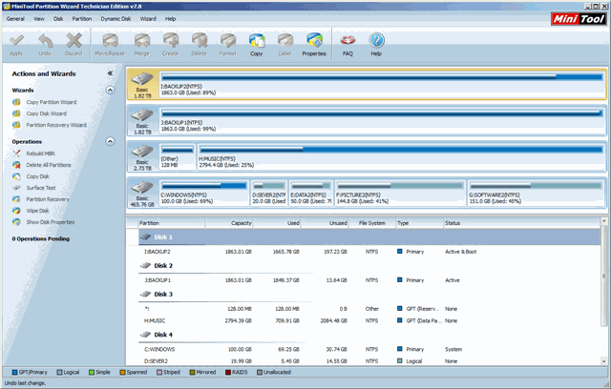The image size is (611, 389).
Task: Select F:PICTURE2 partition block in disk map
Action: click(400, 193)
